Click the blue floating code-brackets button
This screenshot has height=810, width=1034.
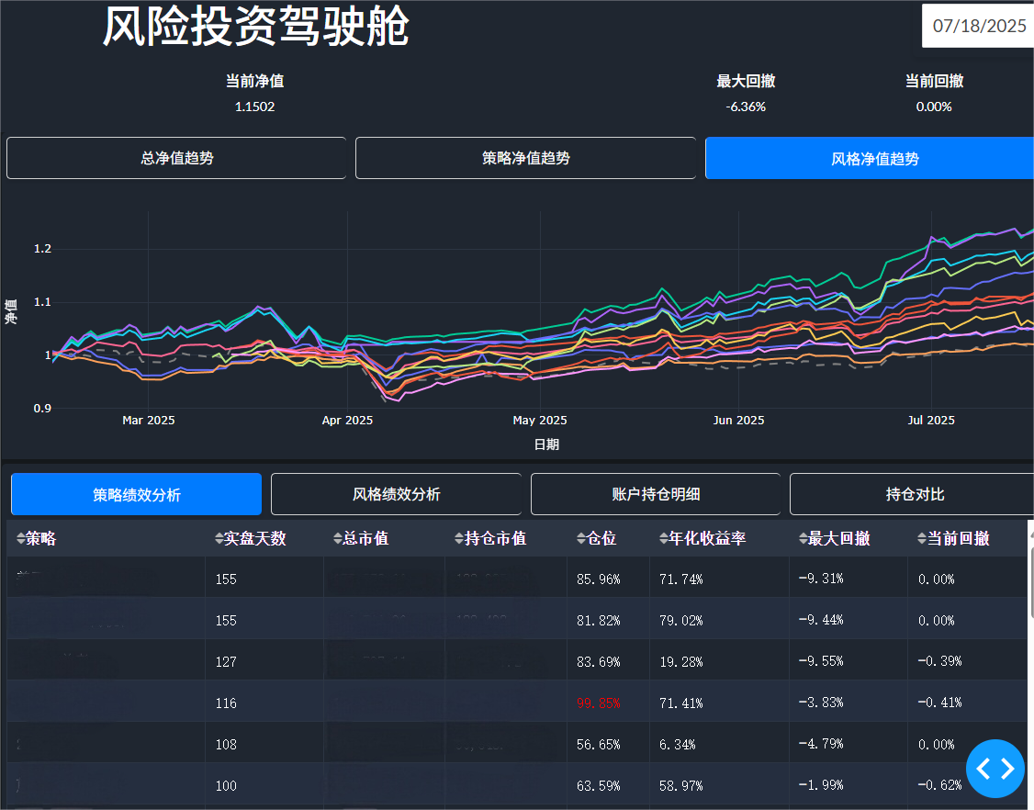[995, 769]
